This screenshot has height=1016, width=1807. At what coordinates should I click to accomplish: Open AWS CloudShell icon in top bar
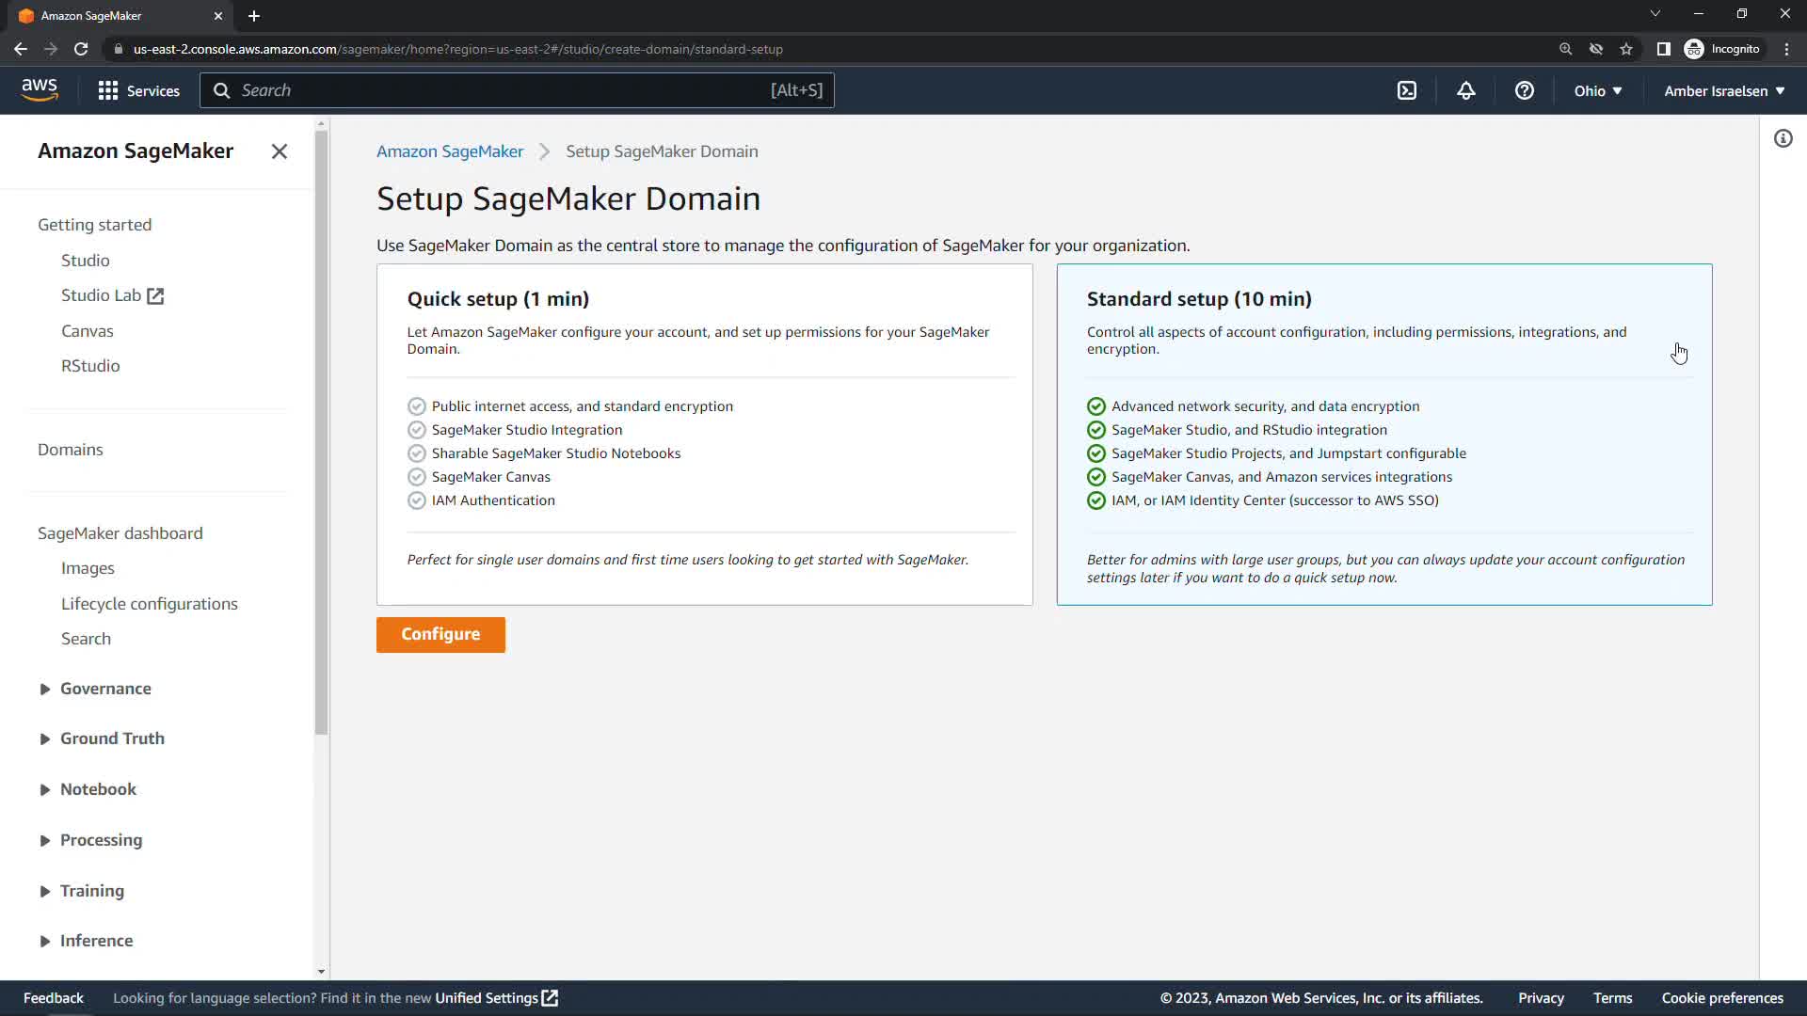coord(1406,90)
